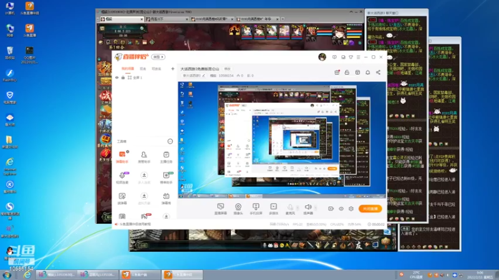Open the usage tutorial link at bottom left

(135, 224)
